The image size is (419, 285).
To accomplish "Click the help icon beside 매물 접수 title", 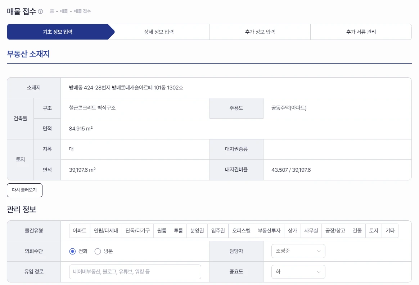I will click(40, 12).
